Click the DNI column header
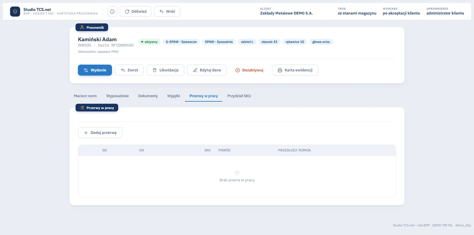474x235 pixels. click(208, 151)
